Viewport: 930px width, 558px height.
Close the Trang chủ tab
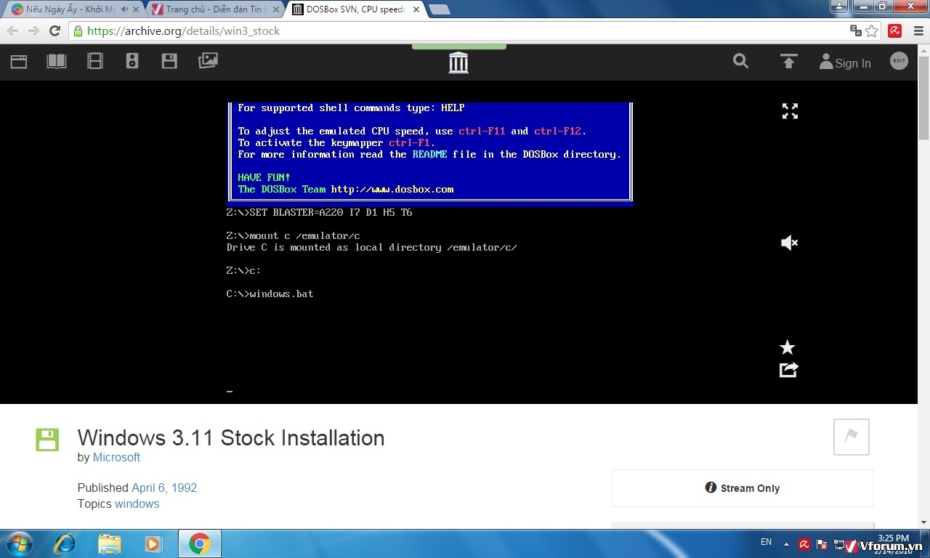tap(275, 9)
